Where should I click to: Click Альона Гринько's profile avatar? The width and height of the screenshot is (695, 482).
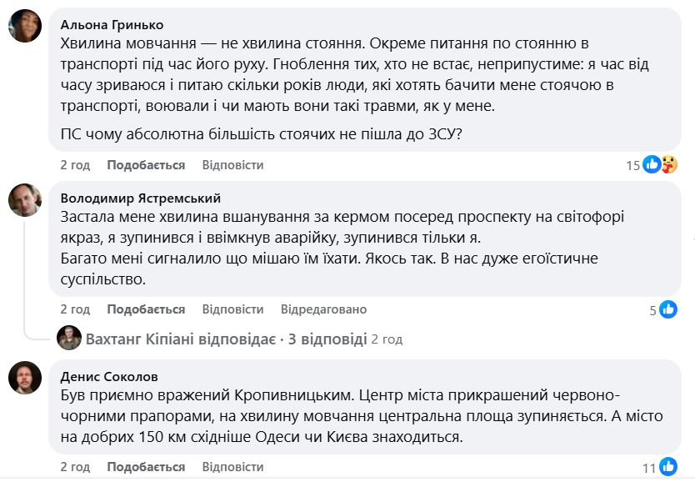pyautogui.click(x=25, y=26)
